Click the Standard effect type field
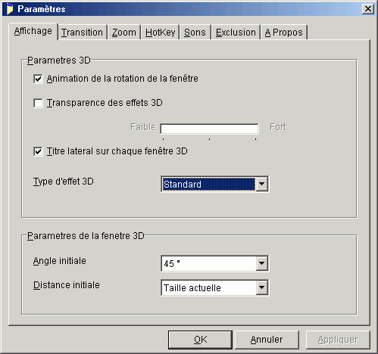The width and height of the screenshot is (378, 354). tap(209, 184)
